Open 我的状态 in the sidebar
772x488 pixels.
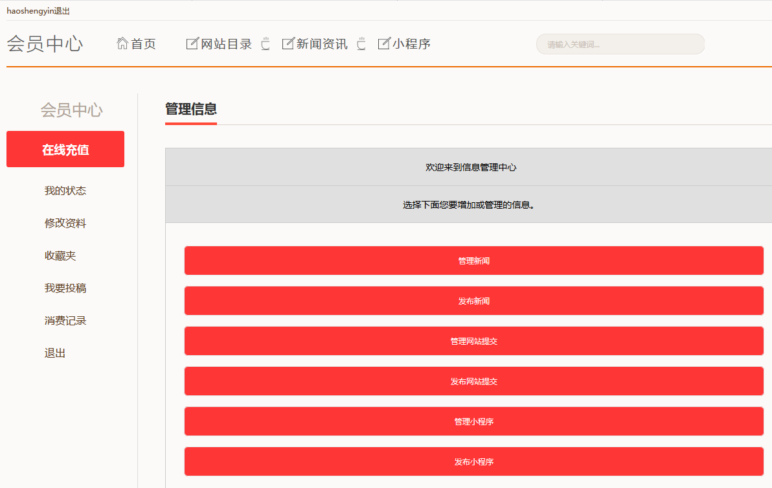[65, 191]
